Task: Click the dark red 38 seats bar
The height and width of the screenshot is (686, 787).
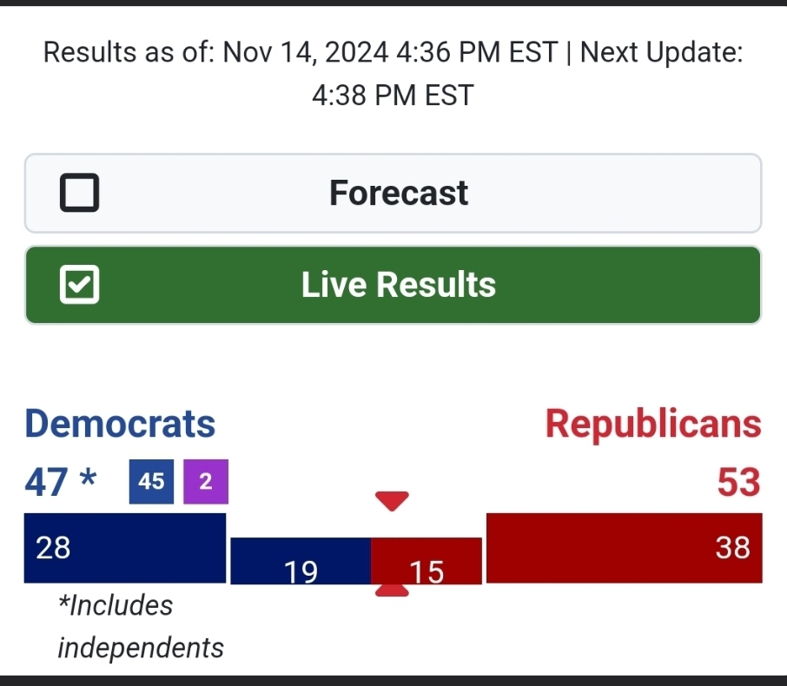Action: [x=624, y=548]
